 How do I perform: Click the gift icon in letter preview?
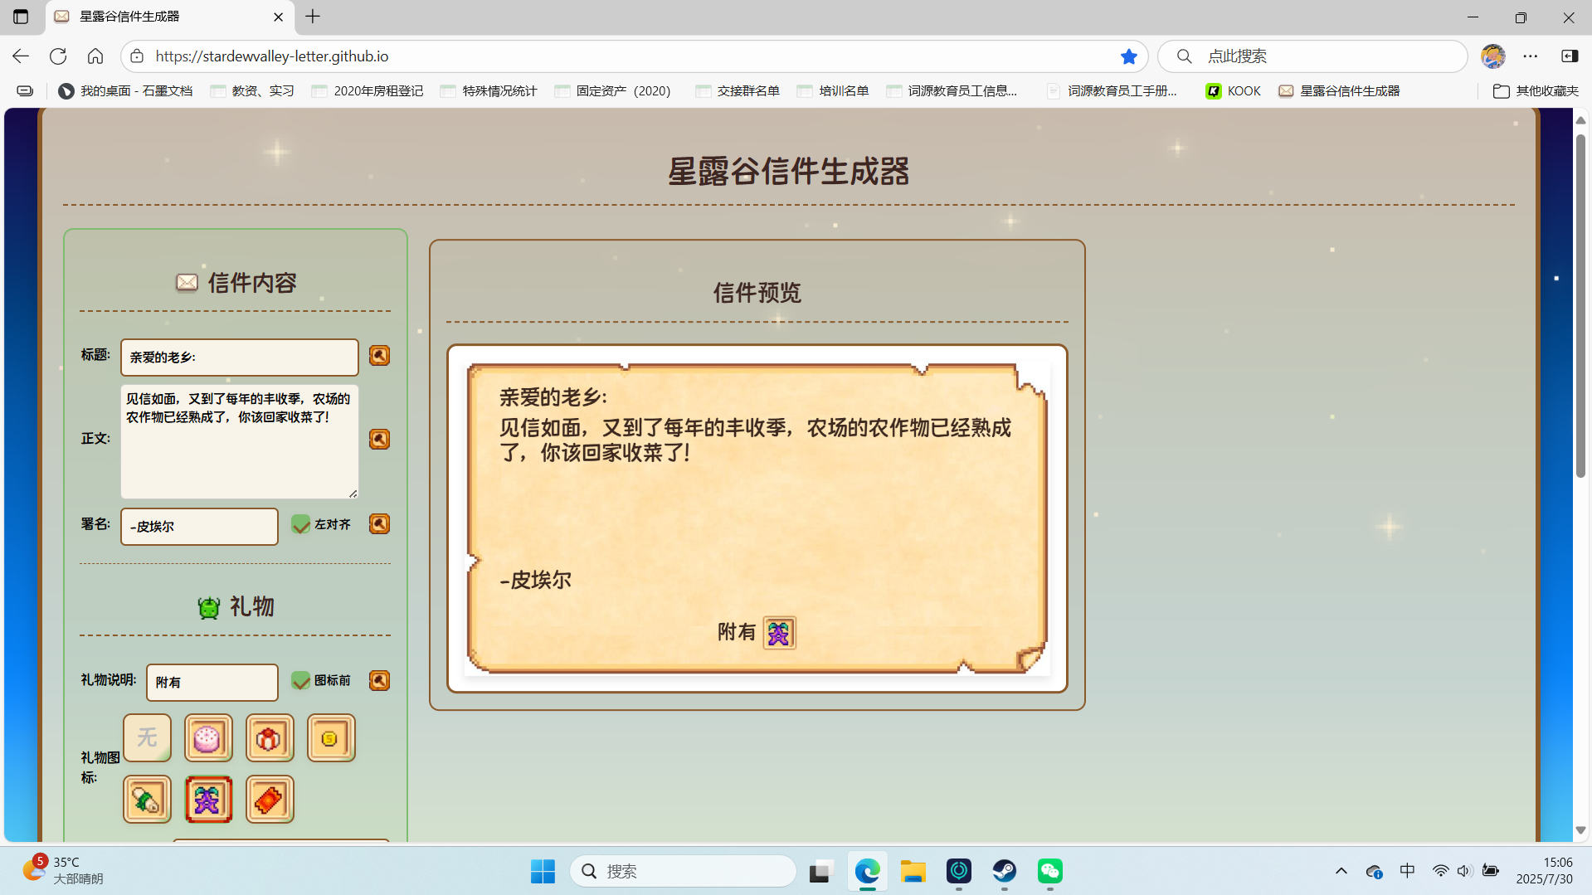point(779,633)
